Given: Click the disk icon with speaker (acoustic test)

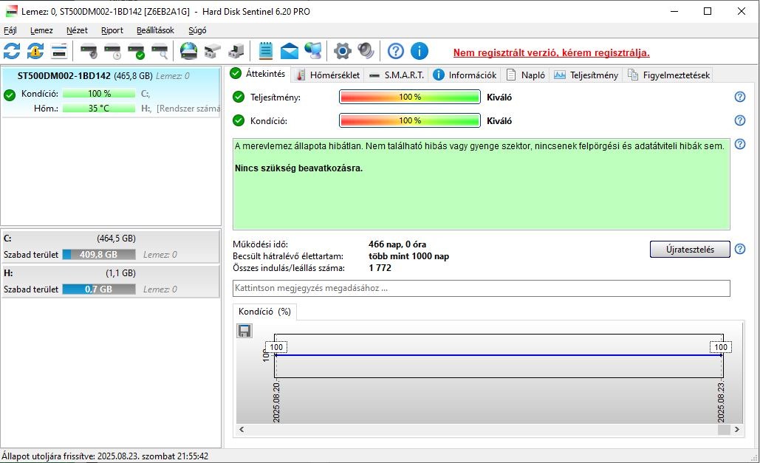Looking at the screenshot, I should [x=89, y=51].
